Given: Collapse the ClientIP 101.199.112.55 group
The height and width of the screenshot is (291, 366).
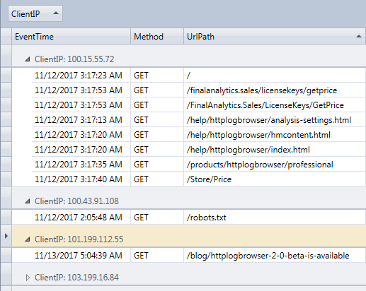Looking at the screenshot, I should [28, 239].
